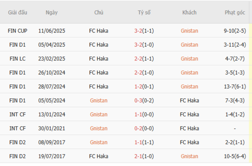The height and width of the screenshot is (166, 252).
Task: Click the "Giải đấu" column header
Action: coord(17,12)
